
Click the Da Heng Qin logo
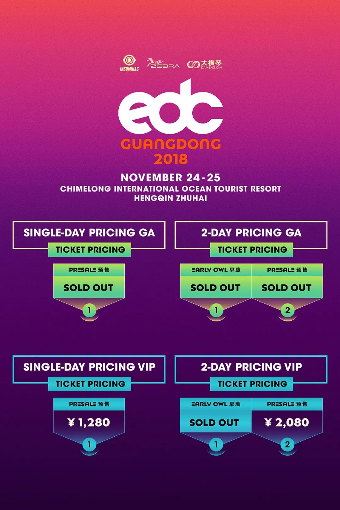(x=204, y=64)
